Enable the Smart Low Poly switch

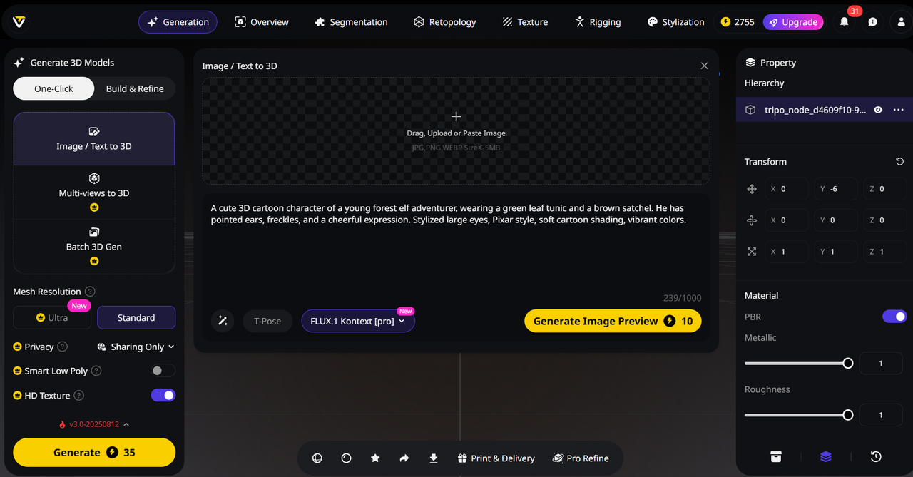(x=163, y=371)
